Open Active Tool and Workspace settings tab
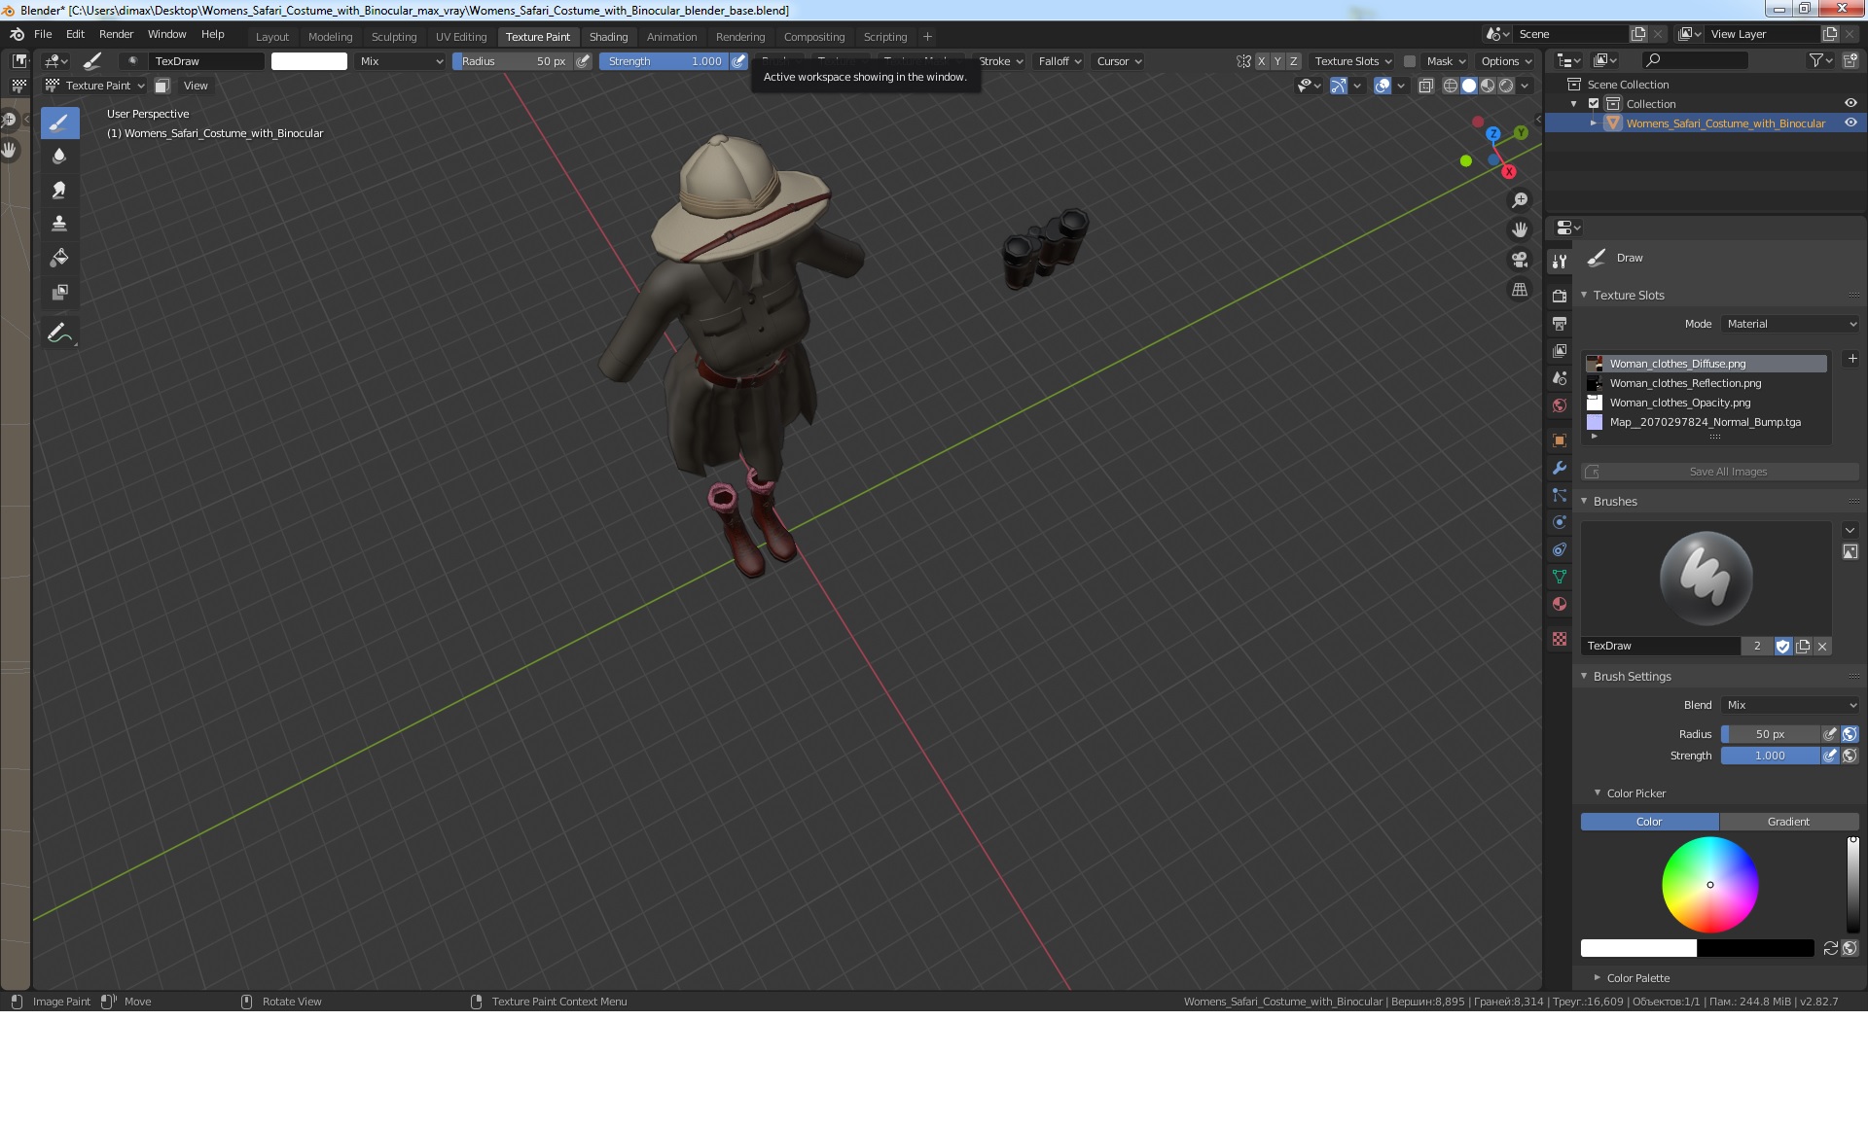1868x1126 pixels. click(x=1560, y=261)
